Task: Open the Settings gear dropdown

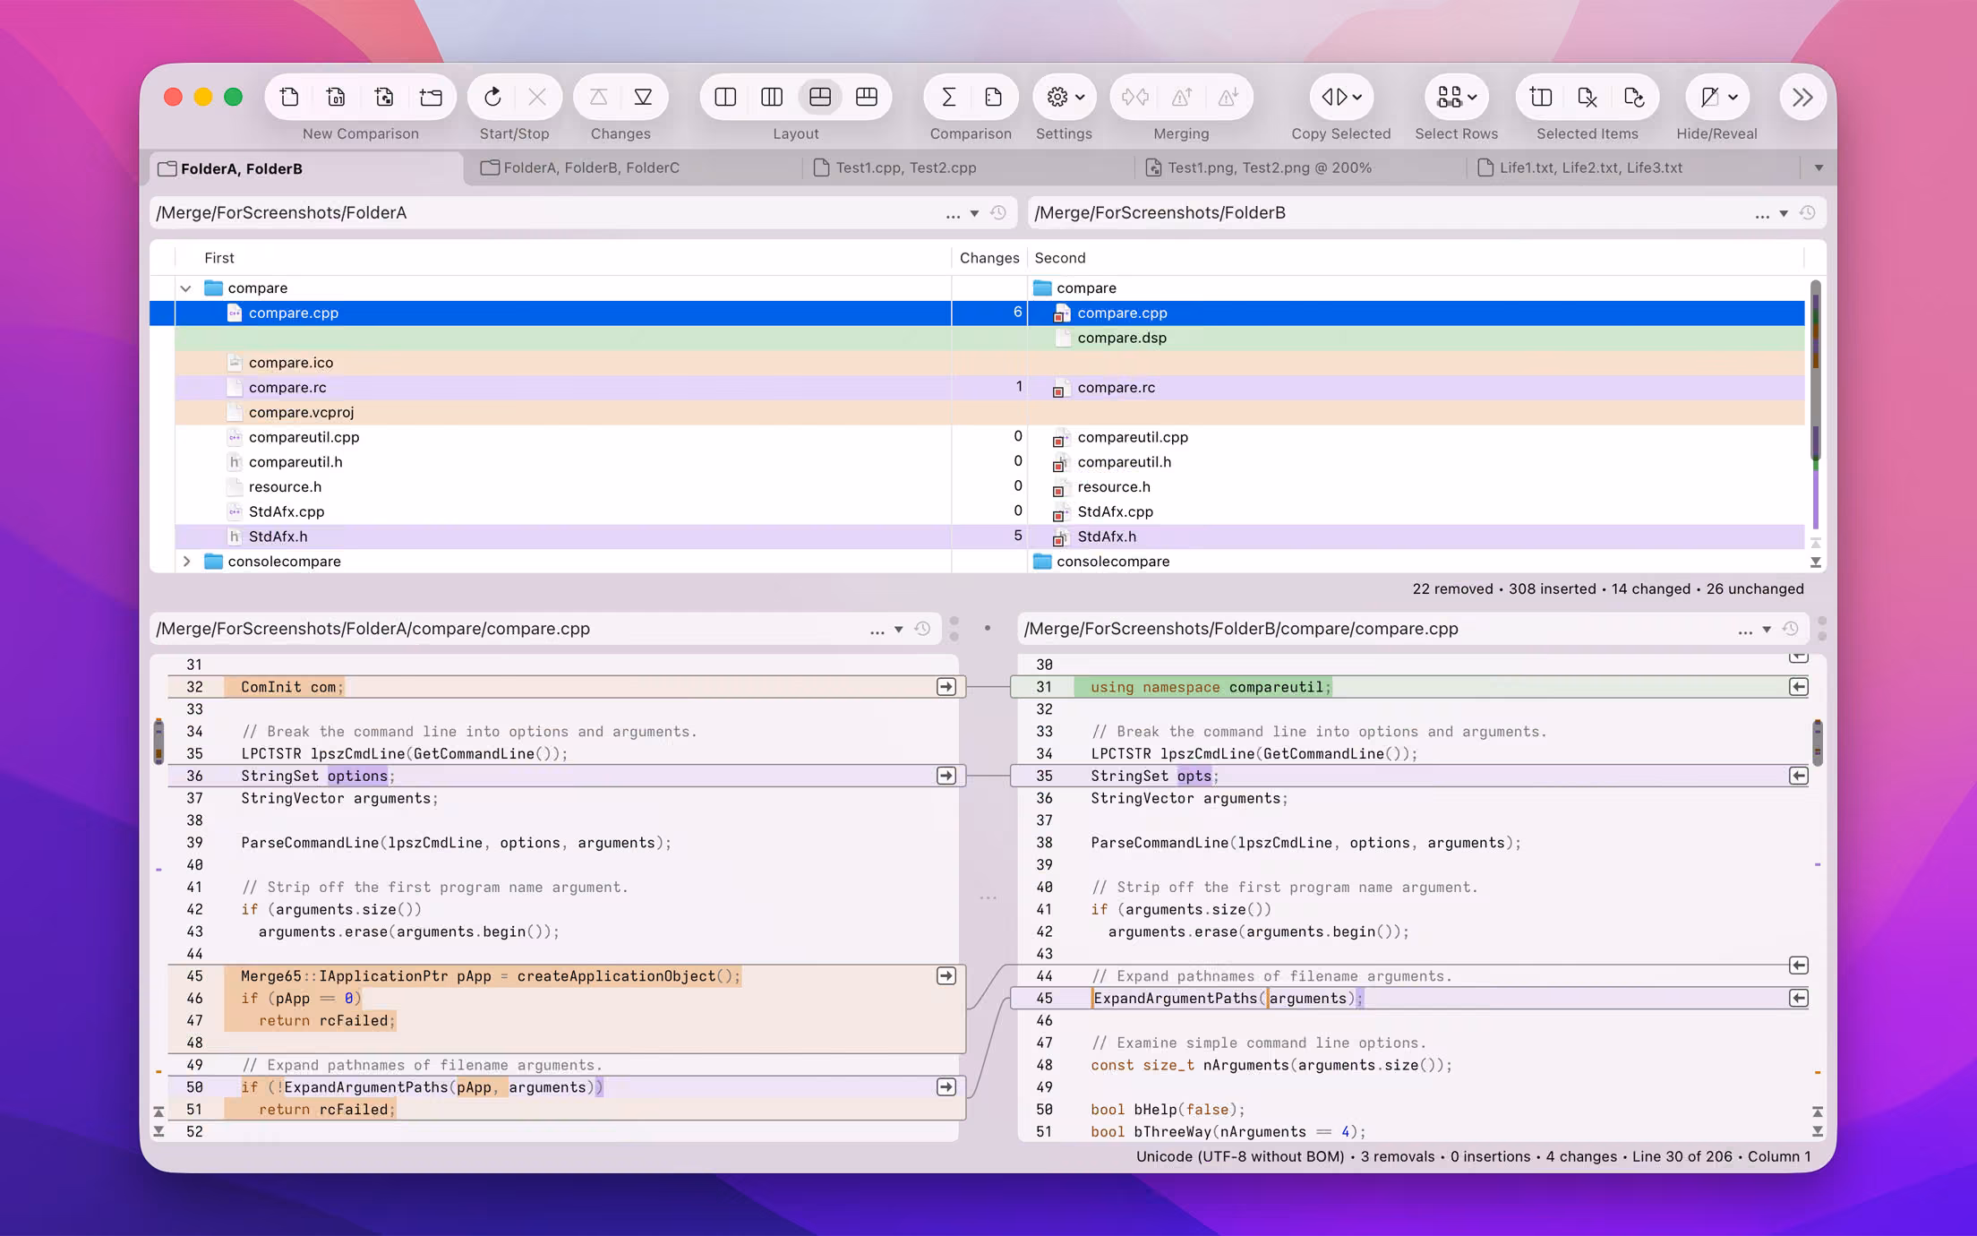Action: point(1065,97)
